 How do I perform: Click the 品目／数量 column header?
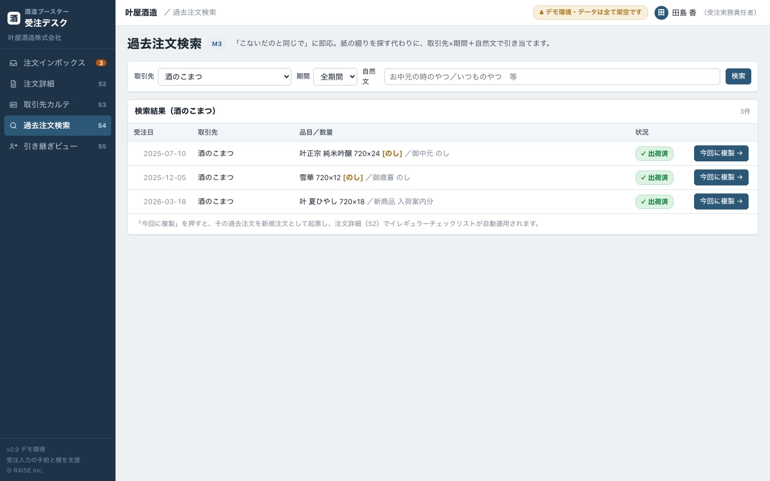click(x=316, y=133)
